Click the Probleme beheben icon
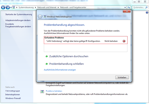The width and height of the screenshot is (149, 106). click(x=42, y=92)
